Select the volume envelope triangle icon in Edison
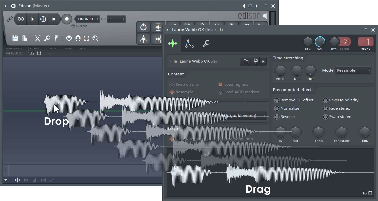Screen dimensions: 378x201 [x=34, y=180]
